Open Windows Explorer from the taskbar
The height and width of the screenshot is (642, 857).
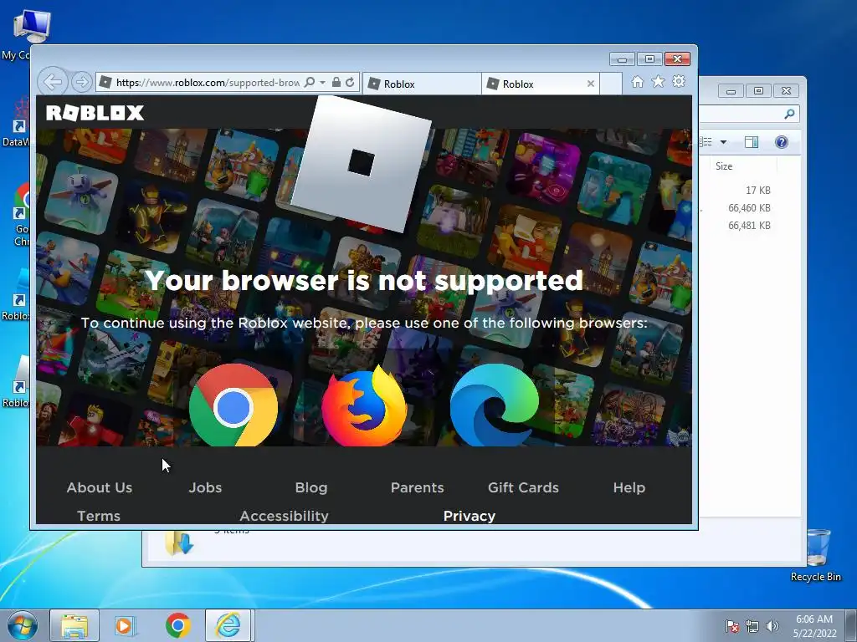(74, 625)
